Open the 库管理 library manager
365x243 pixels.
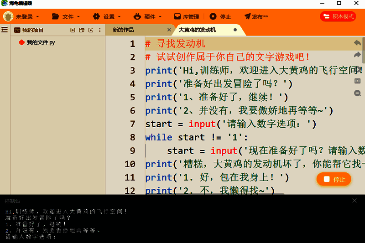click(x=186, y=17)
